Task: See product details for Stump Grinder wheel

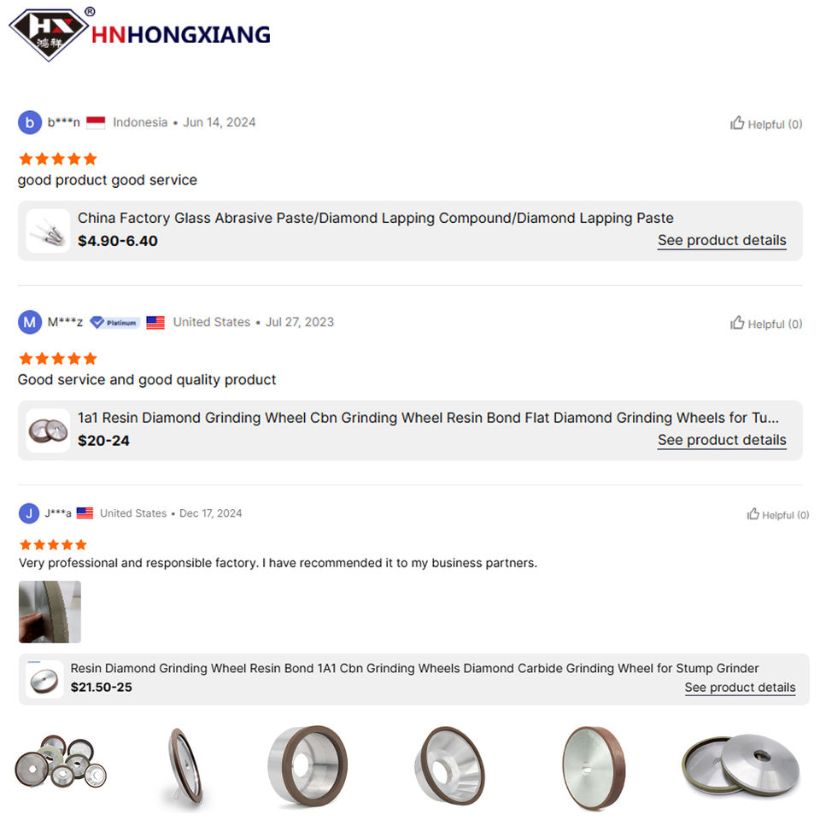Action: pos(740,687)
